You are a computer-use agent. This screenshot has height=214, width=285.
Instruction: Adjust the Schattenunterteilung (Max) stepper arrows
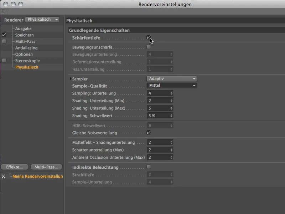tap(171, 150)
